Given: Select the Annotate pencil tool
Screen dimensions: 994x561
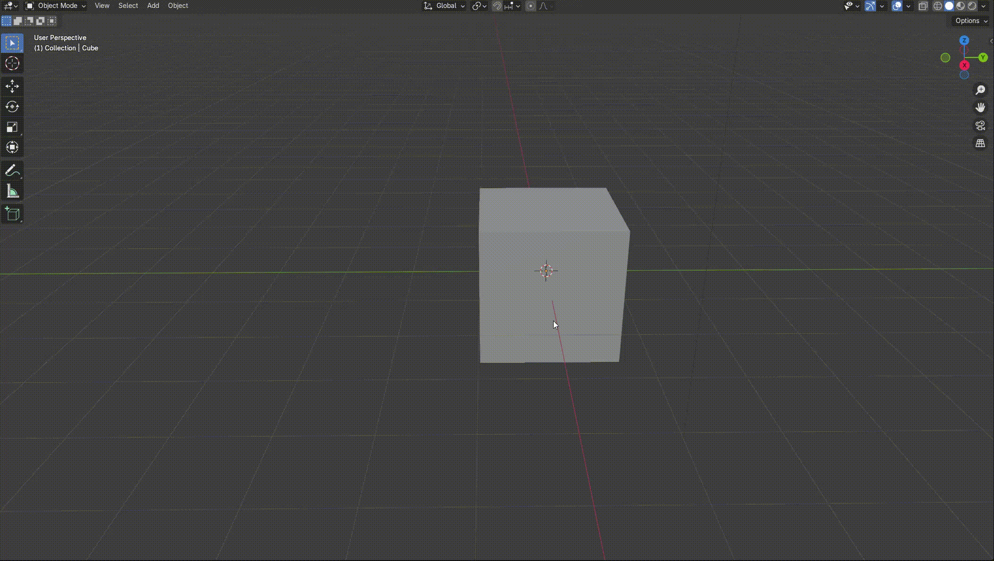Looking at the screenshot, I should [x=12, y=171].
